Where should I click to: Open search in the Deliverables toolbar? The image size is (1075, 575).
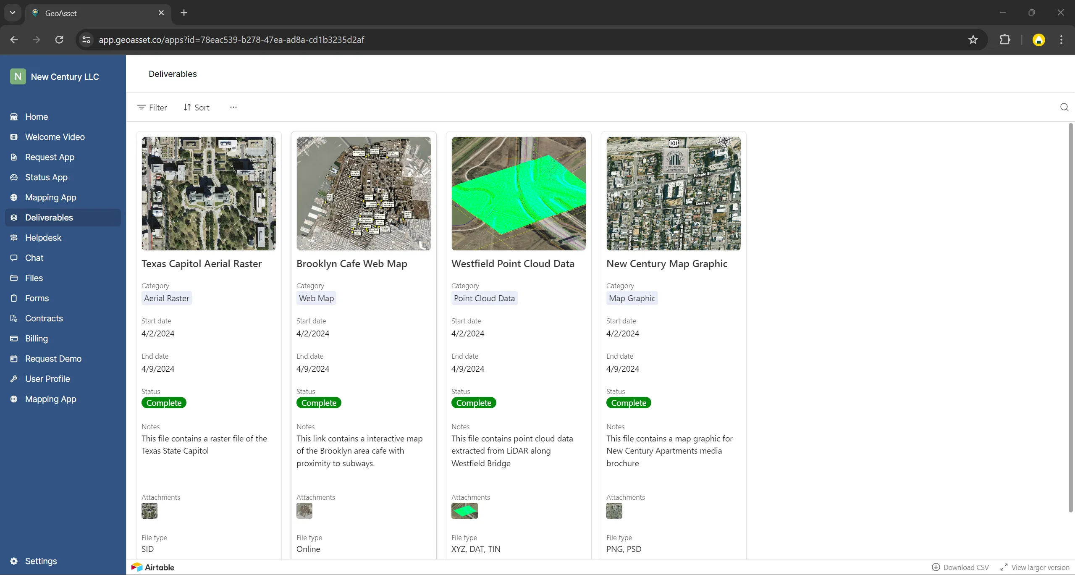point(1064,107)
